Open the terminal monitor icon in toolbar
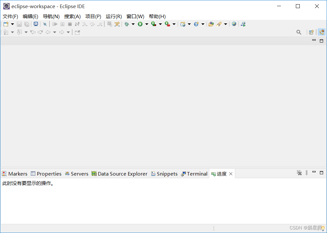The height and width of the screenshot is (233, 327). pos(36,24)
